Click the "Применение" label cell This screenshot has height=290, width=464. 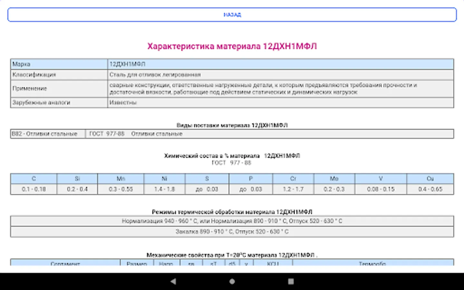click(59, 89)
